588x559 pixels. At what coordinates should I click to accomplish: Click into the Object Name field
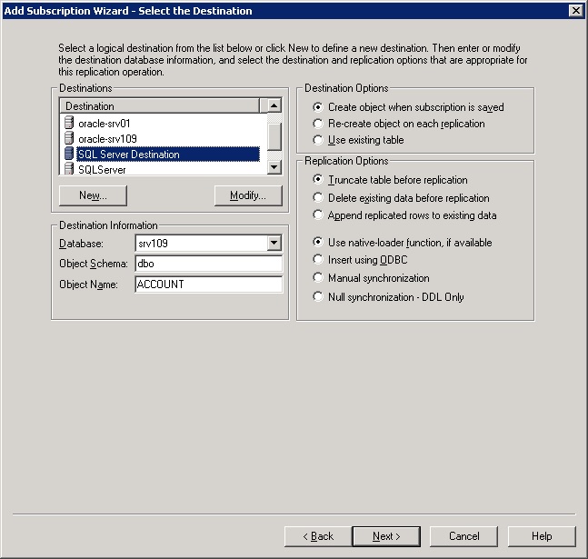coord(208,284)
